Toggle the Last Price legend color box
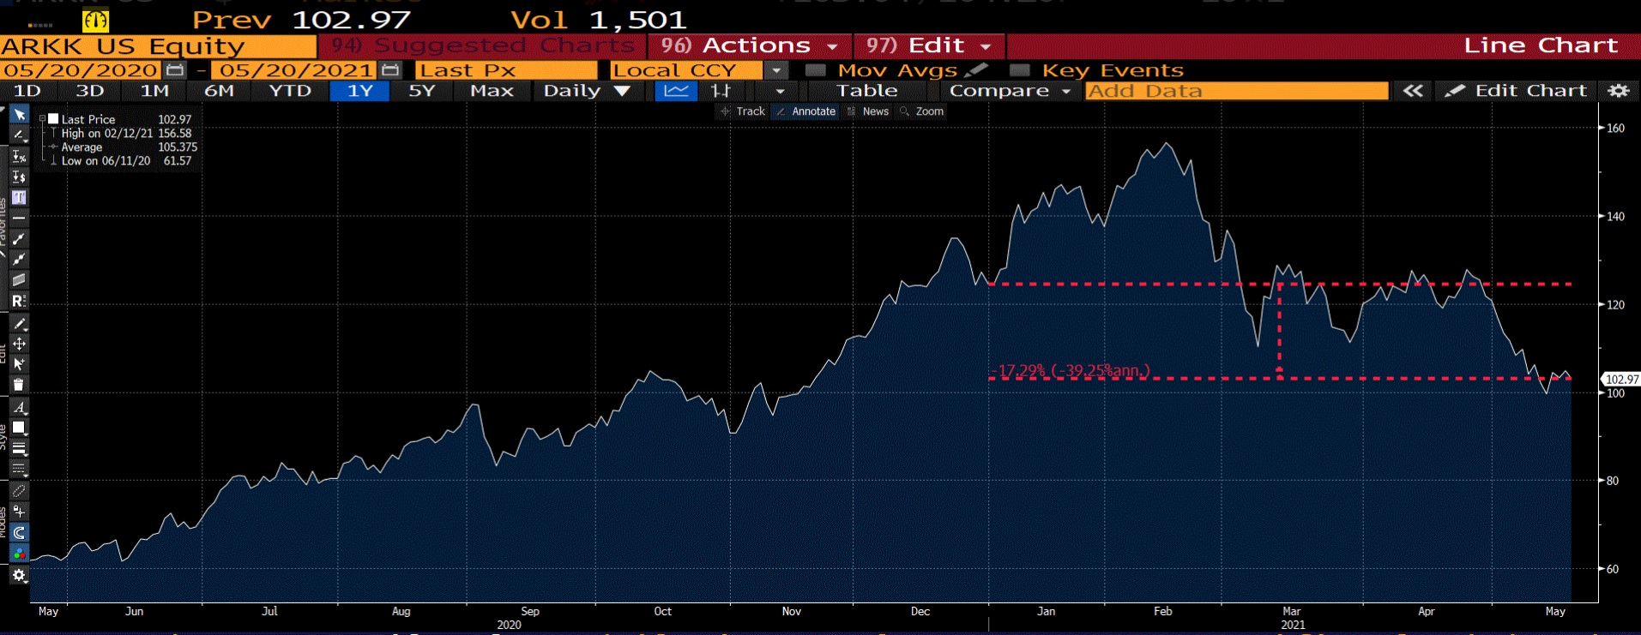Viewport: 1641px width, 635px height. pyautogui.click(x=53, y=119)
